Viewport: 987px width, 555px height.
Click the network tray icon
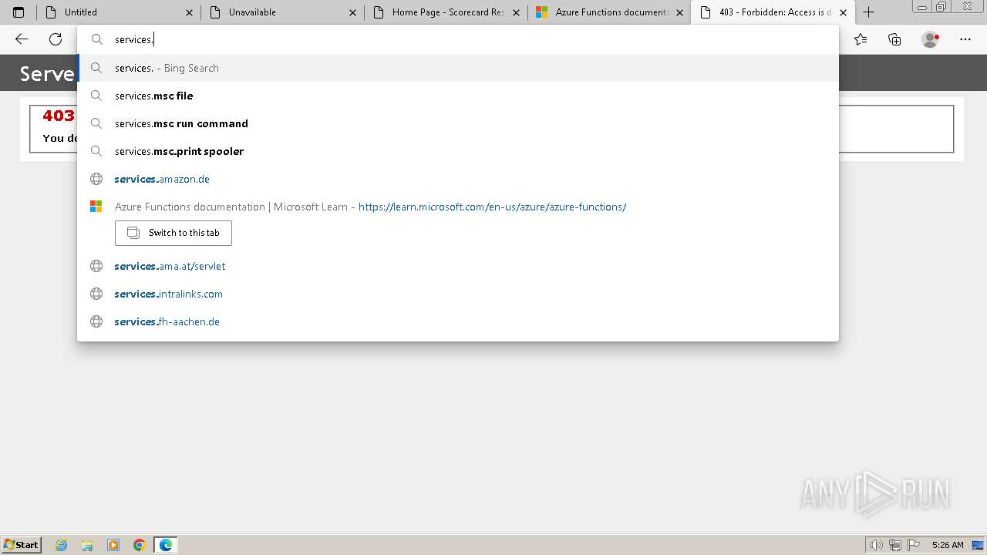coord(895,545)
